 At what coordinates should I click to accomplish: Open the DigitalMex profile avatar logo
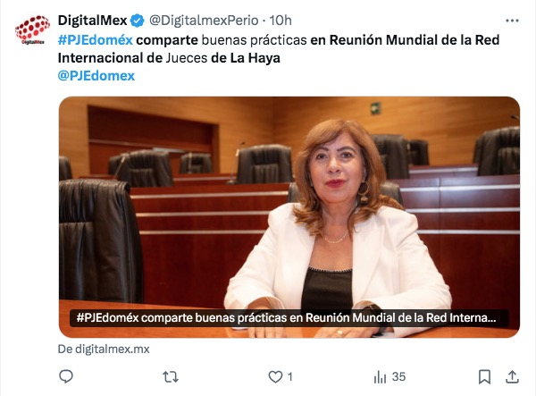coord(32,29)
